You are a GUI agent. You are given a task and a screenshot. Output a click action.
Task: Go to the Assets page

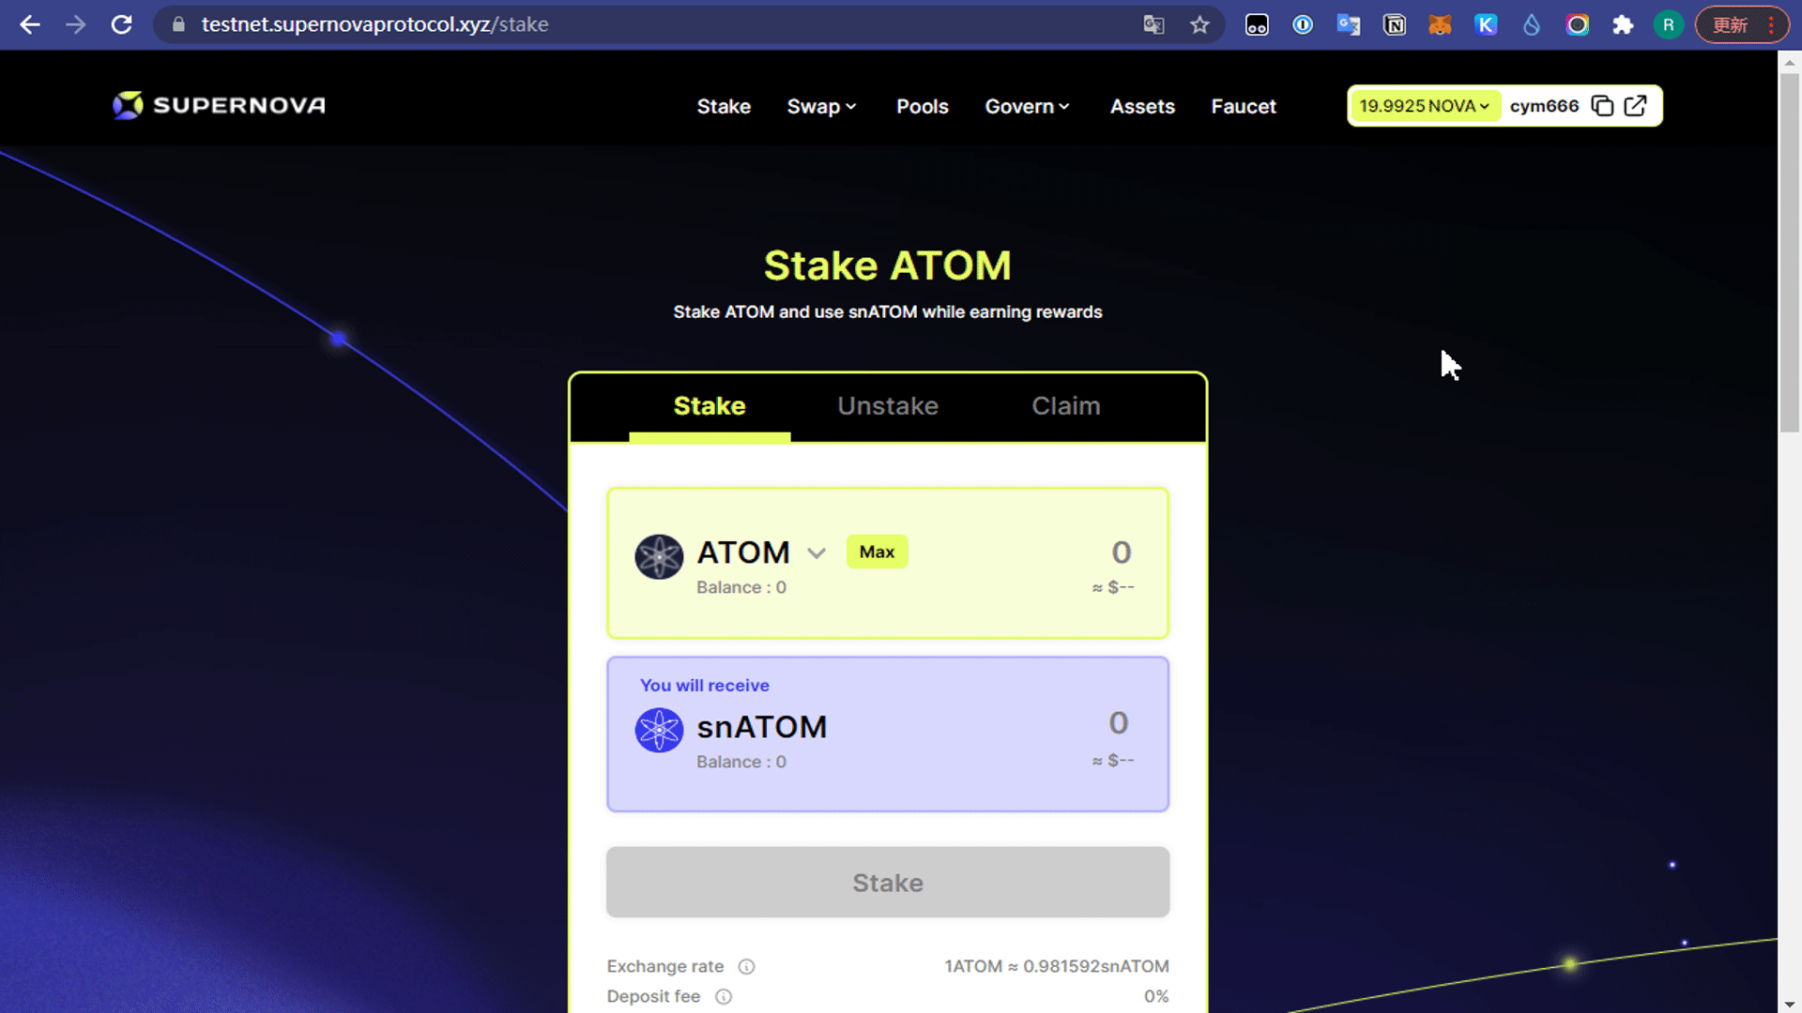pos(1142,107)
